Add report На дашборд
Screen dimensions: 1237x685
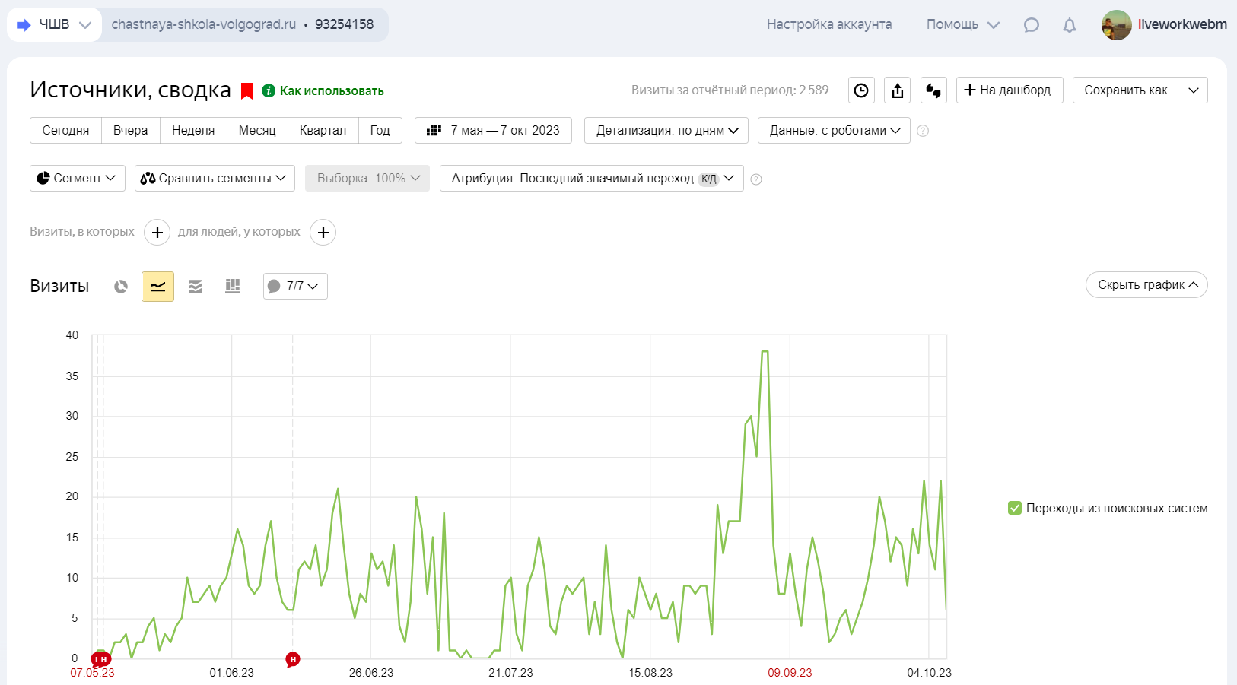[x=1009, y=90]
